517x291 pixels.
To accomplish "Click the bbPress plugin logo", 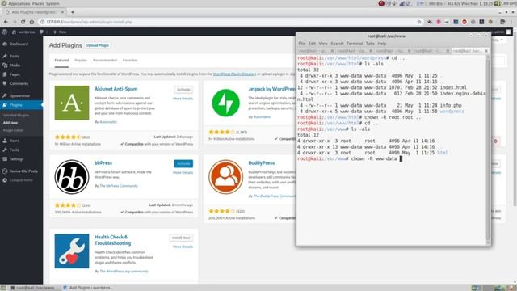I will point(72,177).
